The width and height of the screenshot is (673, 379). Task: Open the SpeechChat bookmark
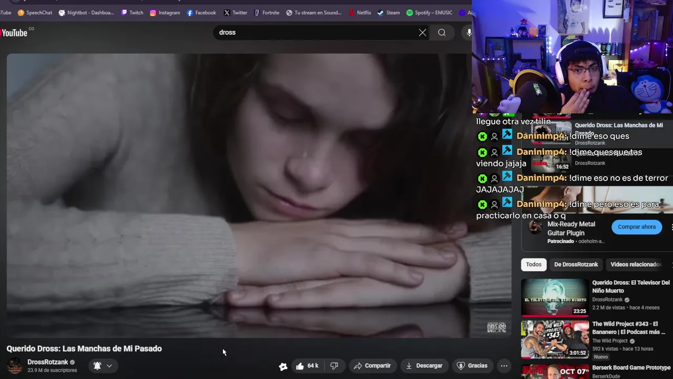[35, 13]
